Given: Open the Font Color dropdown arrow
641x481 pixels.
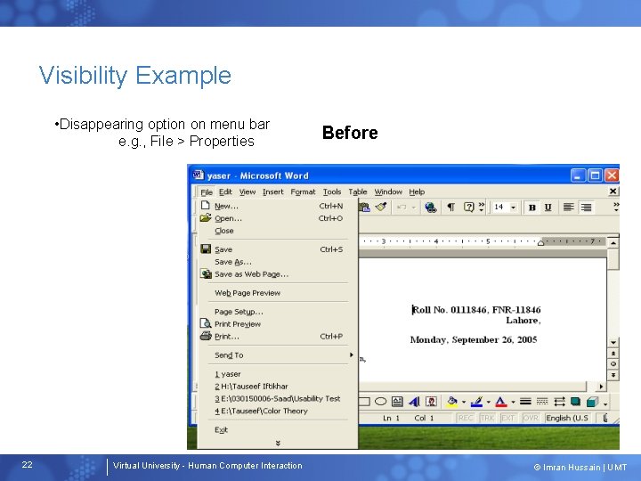Looking at the screenshot, I should click(513, 402).
